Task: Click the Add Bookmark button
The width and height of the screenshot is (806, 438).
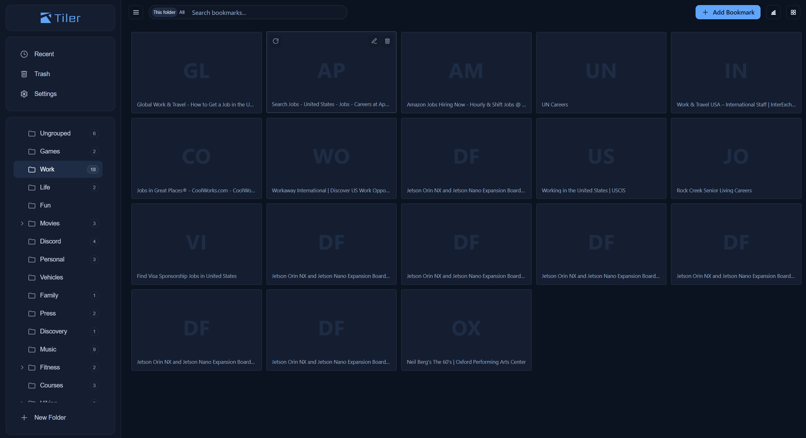Action: (x=728, y=12)
